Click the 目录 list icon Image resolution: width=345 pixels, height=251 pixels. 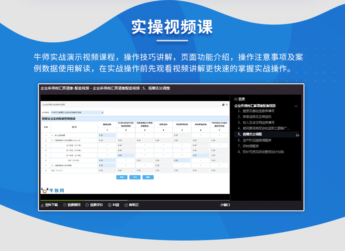(x=236, y=99)
